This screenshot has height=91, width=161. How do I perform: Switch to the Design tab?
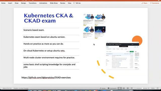23,3
